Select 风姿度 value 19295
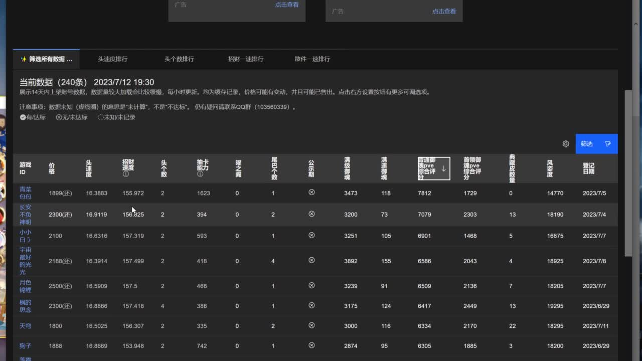Screen dimensions: 642x361 [555, 306]
